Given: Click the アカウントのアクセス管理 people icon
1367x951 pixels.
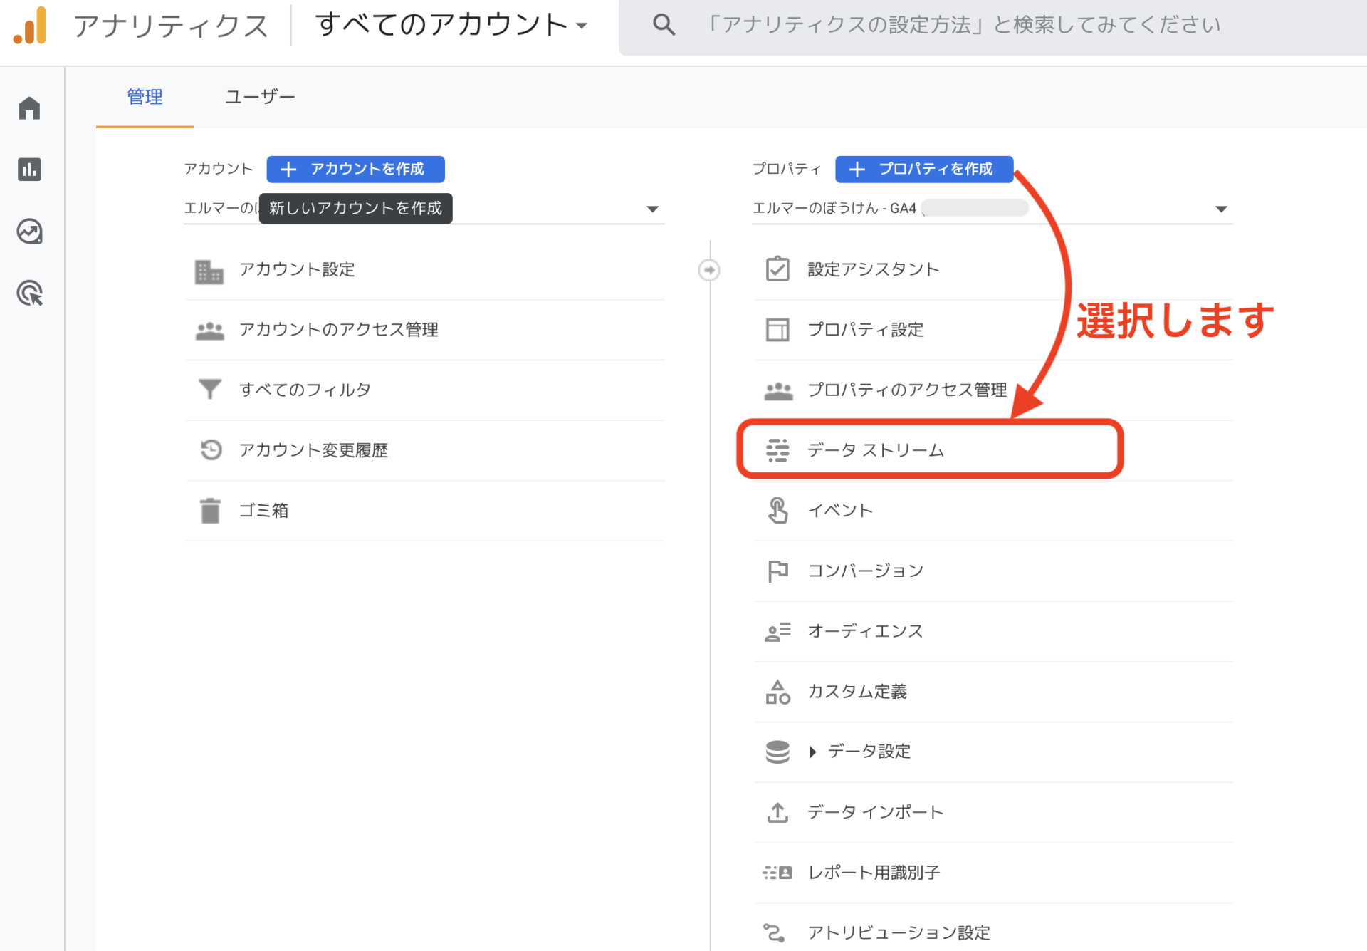Looking at the screenshot, I should (209, 331).
